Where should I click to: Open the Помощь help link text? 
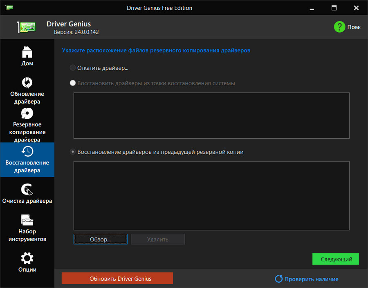(354, 27)
